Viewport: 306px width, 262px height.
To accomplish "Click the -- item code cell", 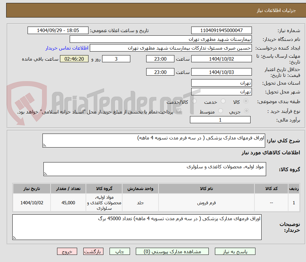I will 271,203.
